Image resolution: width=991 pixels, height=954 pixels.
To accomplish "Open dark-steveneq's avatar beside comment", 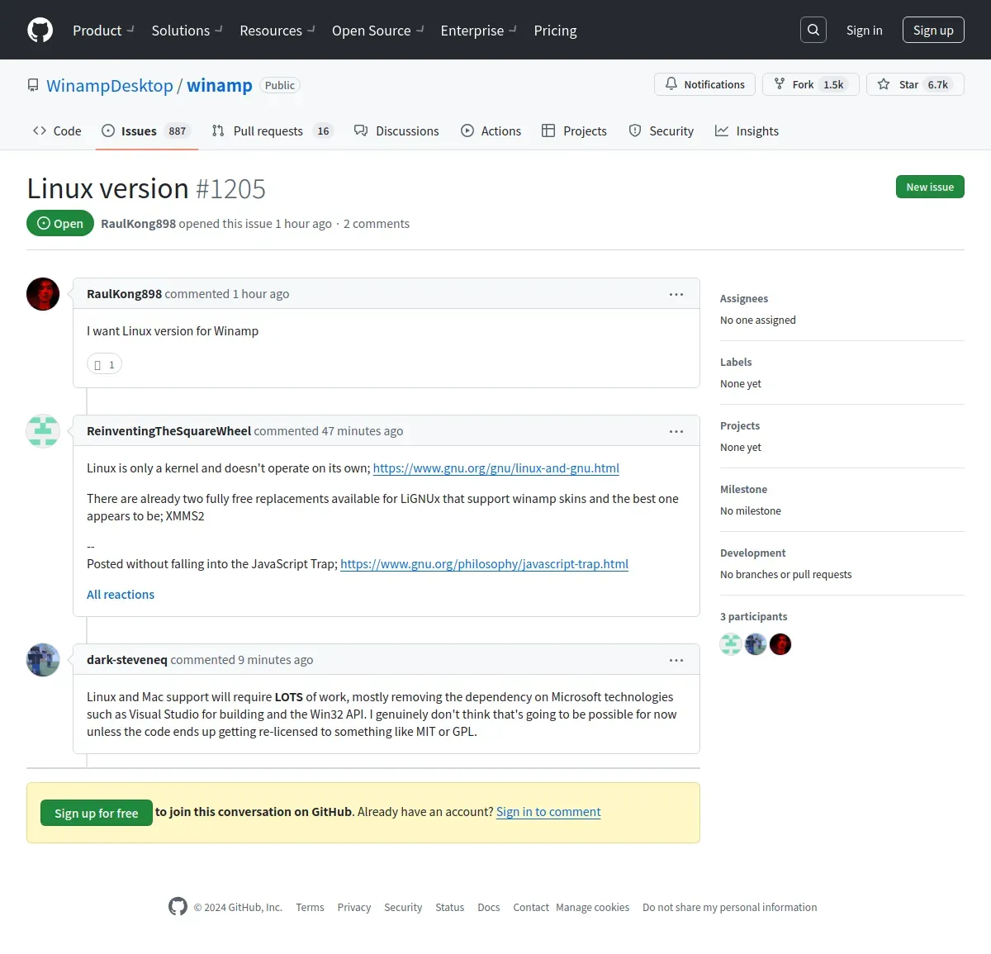I will click(x=43, y=660).
